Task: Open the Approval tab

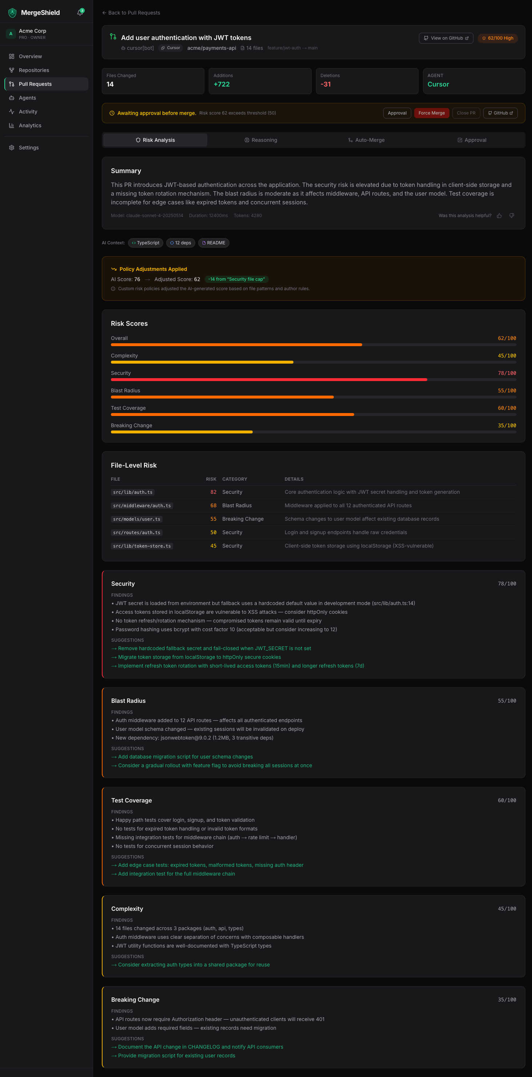Action: point(472,140)
